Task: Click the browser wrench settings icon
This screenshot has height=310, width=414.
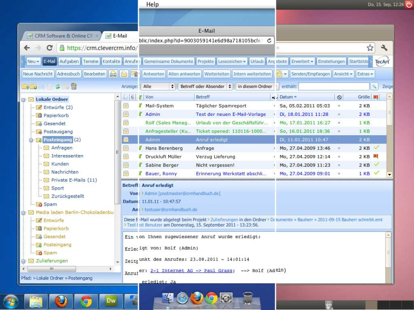Action: pyautogui.click(x=384, y=48)
